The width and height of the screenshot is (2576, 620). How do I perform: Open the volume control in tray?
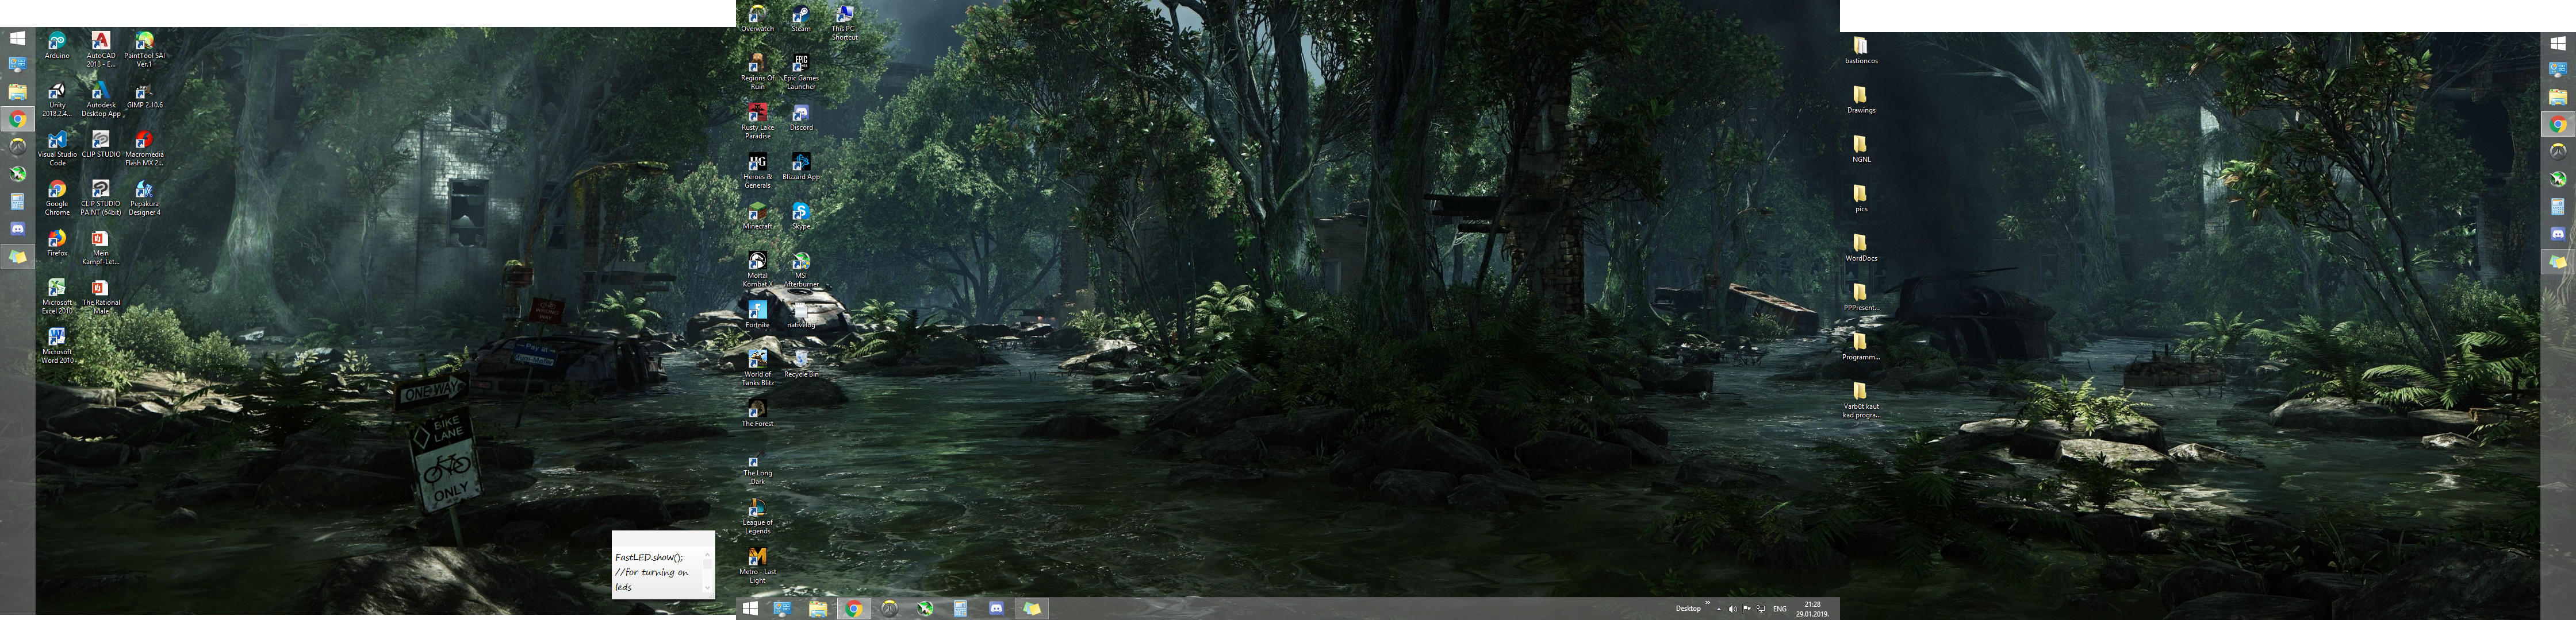pos(1733,608)
